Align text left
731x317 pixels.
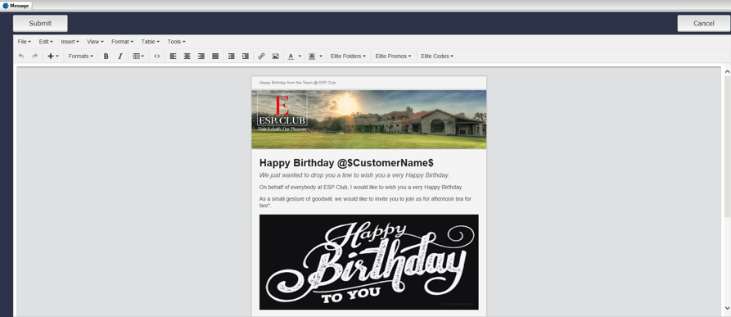pyautogui.click(x=173, y=56)
